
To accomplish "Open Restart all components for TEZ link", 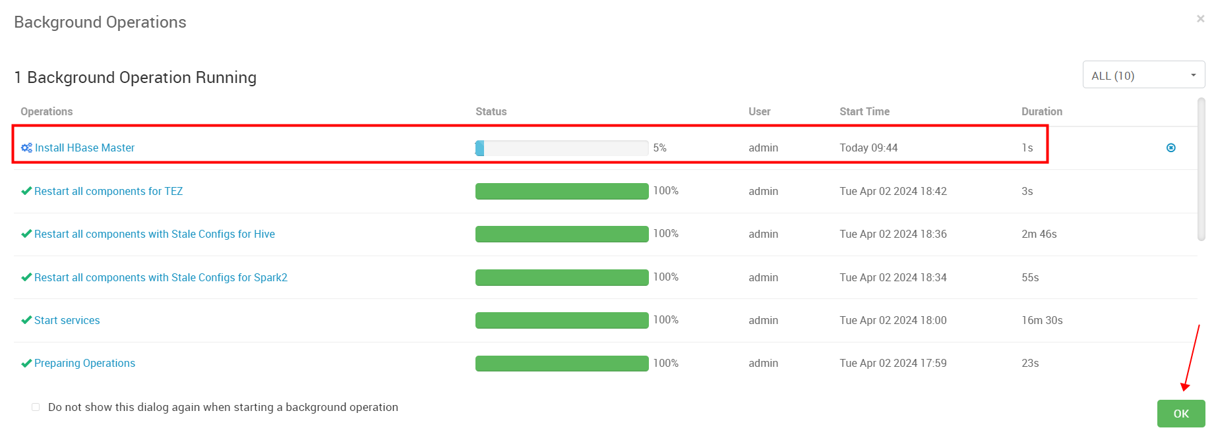I will click(x=108, y=191).
